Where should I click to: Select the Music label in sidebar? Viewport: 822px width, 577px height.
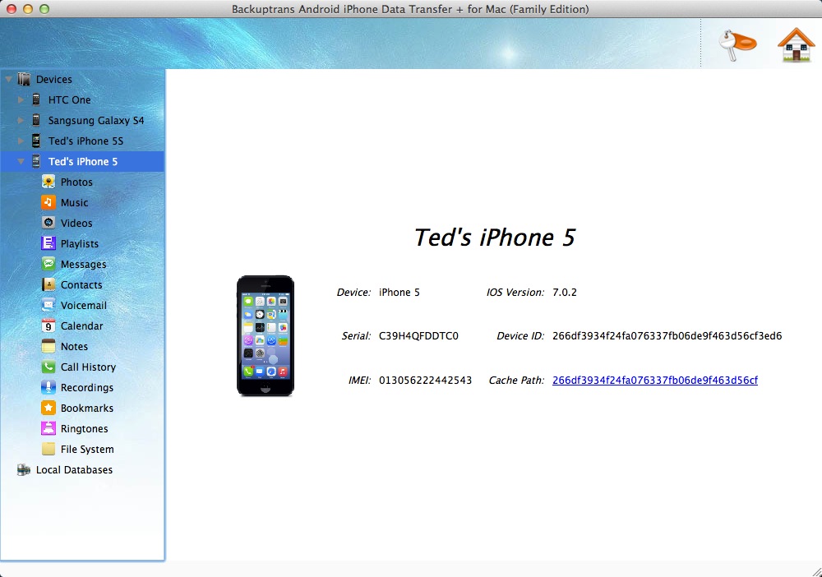(75, 202)
